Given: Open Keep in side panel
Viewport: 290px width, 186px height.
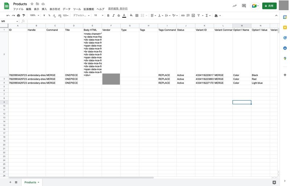Looking at the screenshot, I should [285, 28].
